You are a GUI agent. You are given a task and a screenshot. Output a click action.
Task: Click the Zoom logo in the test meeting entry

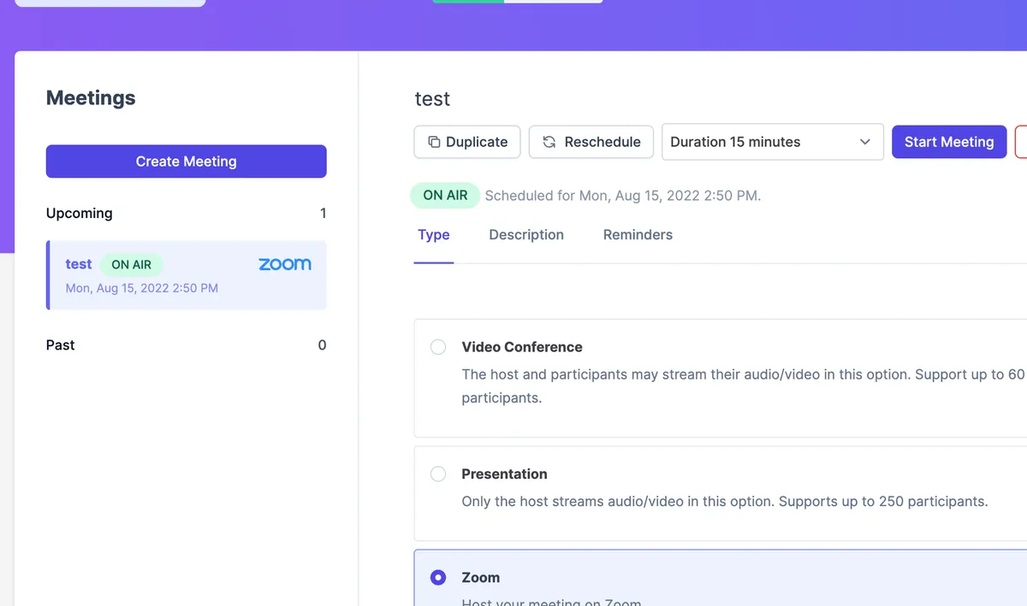click(x=284, y=265)
